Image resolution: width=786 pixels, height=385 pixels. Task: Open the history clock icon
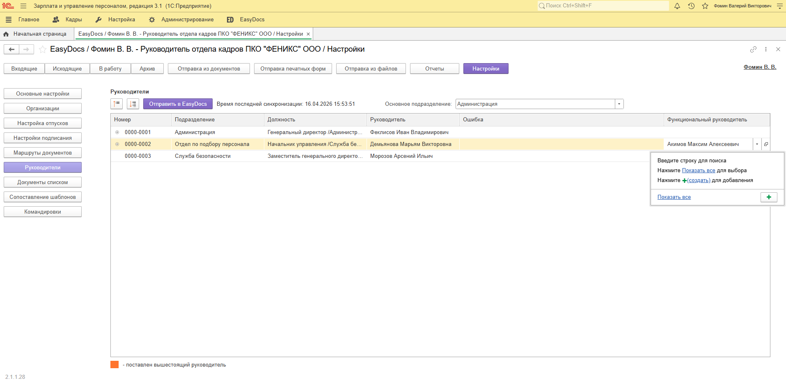click(691, 6)
